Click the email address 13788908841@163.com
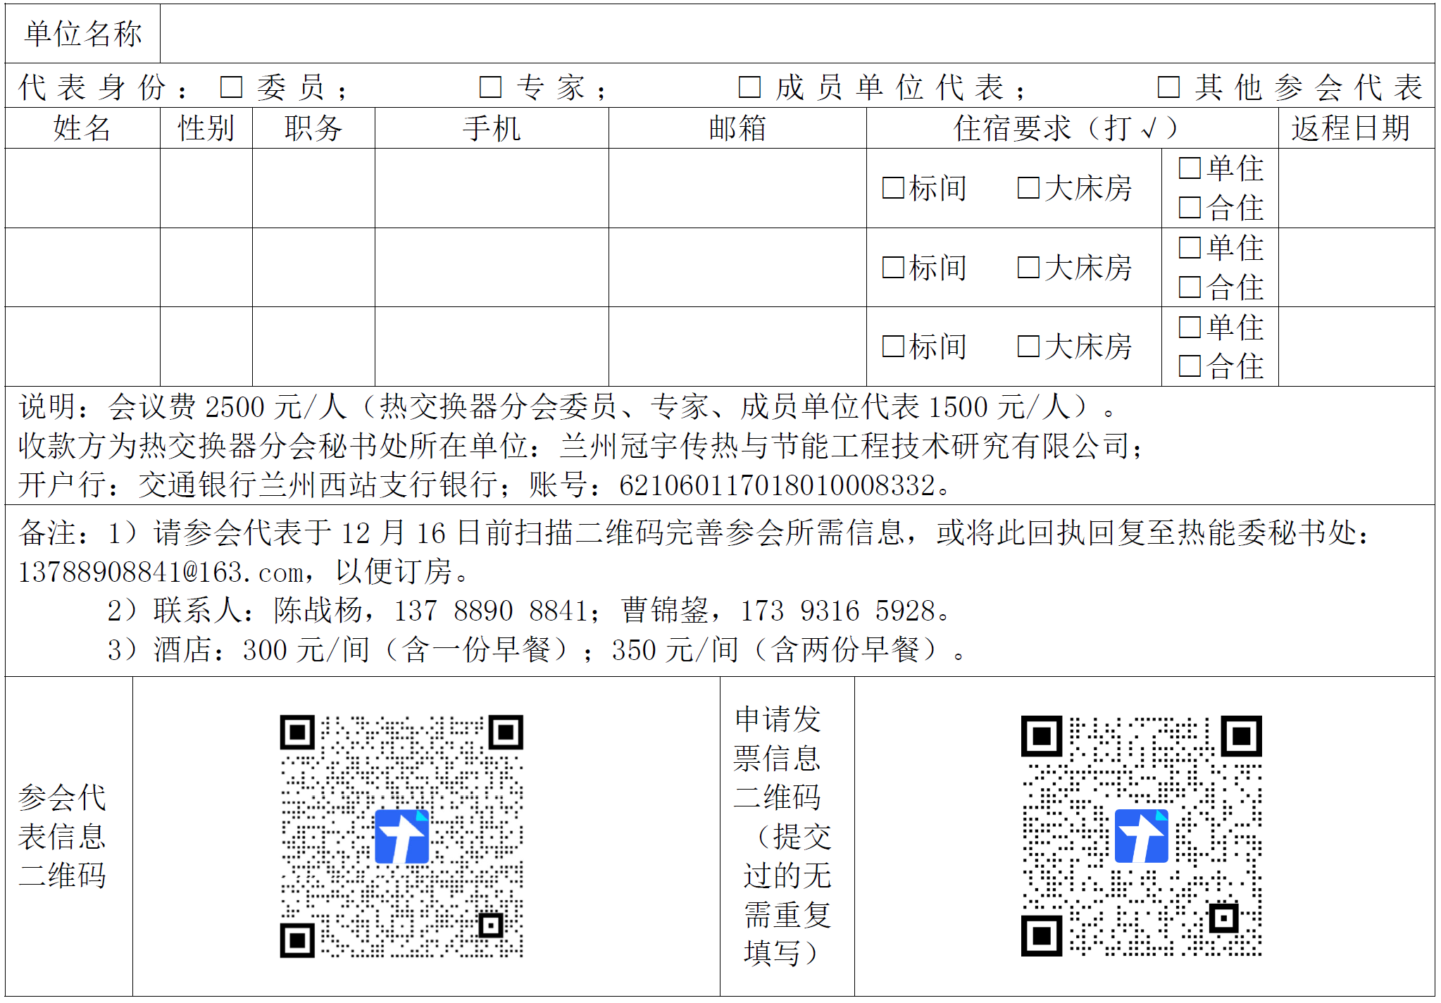Screen dimensions: 1441x1003 pos(161,572)
